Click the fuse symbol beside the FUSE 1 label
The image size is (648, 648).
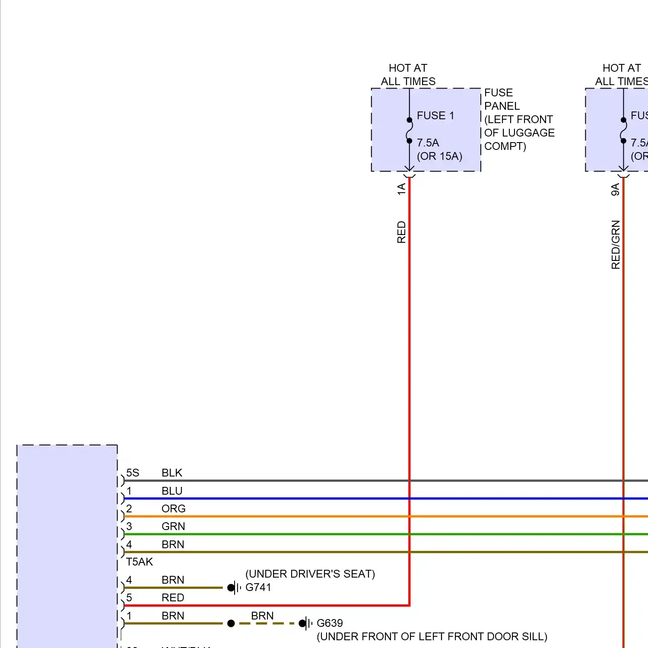[x=409, y=130]
